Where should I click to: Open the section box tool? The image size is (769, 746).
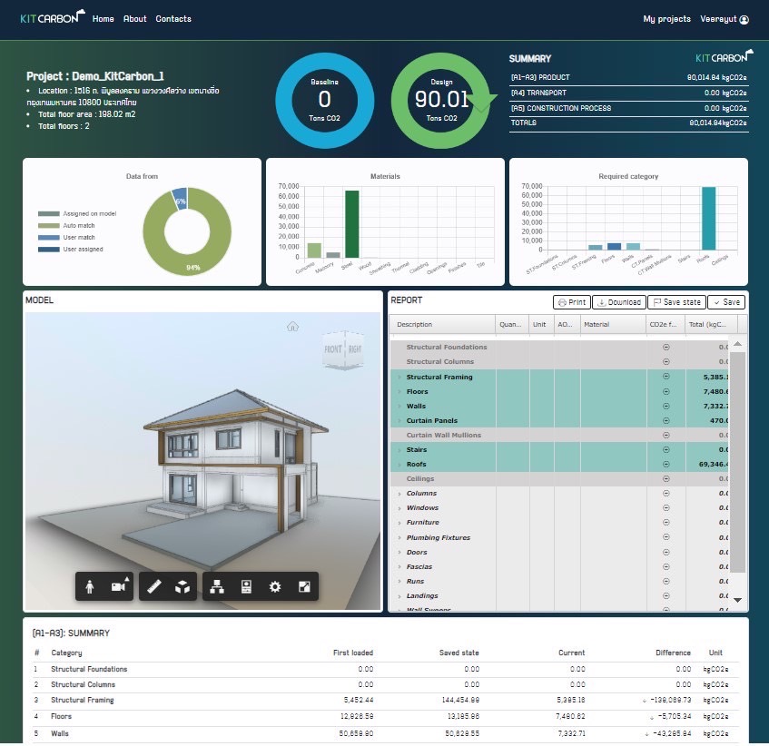pos(182,587)
